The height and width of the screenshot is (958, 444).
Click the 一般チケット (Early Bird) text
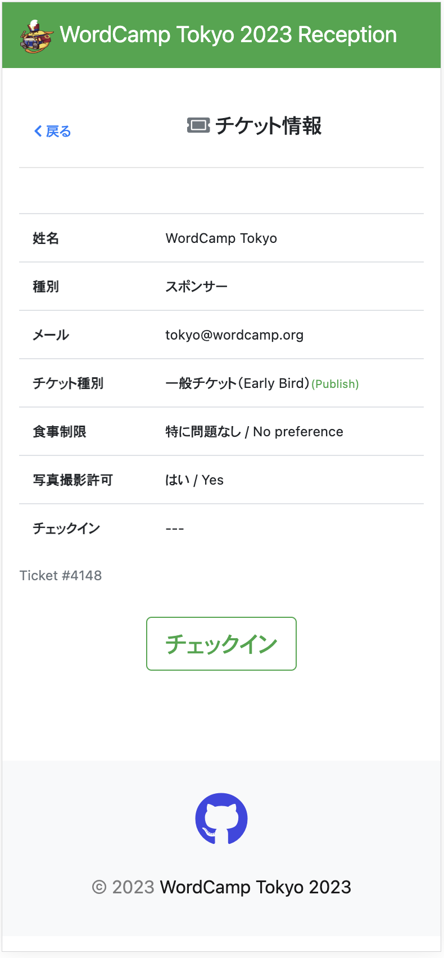click(237, 383)
